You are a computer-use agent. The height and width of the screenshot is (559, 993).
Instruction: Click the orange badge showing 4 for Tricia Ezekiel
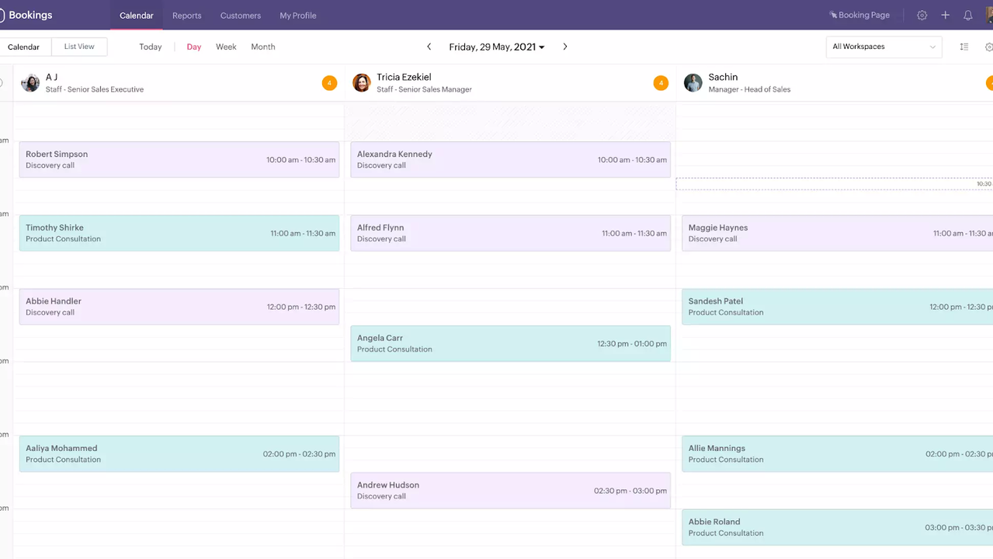[x=661, y=82]
